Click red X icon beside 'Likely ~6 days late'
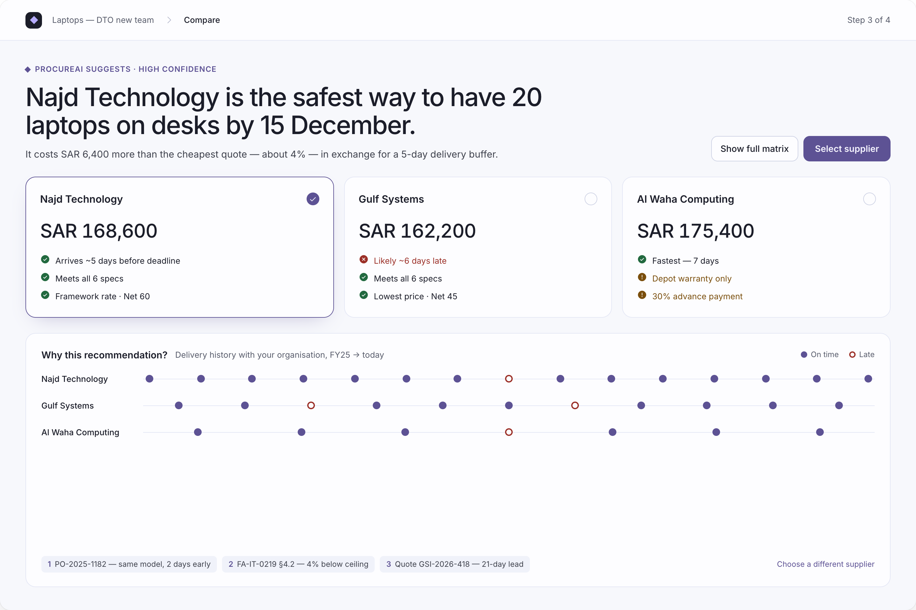 tap(364, 260)
